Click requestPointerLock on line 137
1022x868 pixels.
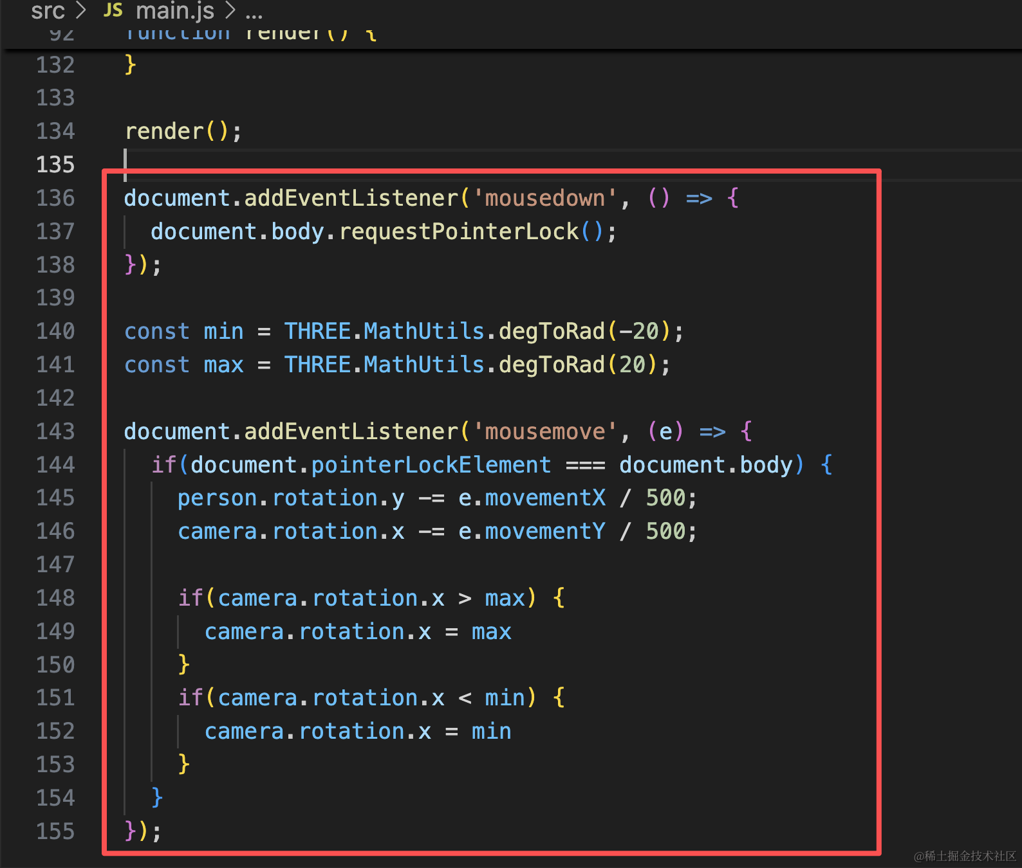tap(459, 231)
